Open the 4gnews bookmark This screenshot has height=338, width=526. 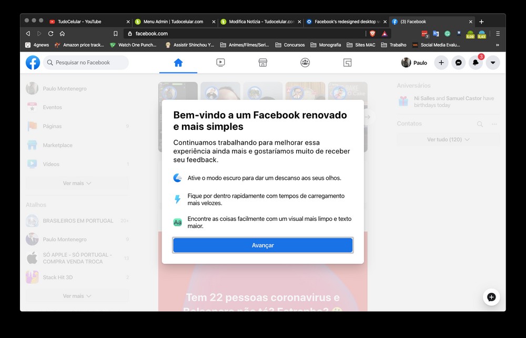click(x=37, y=45)
